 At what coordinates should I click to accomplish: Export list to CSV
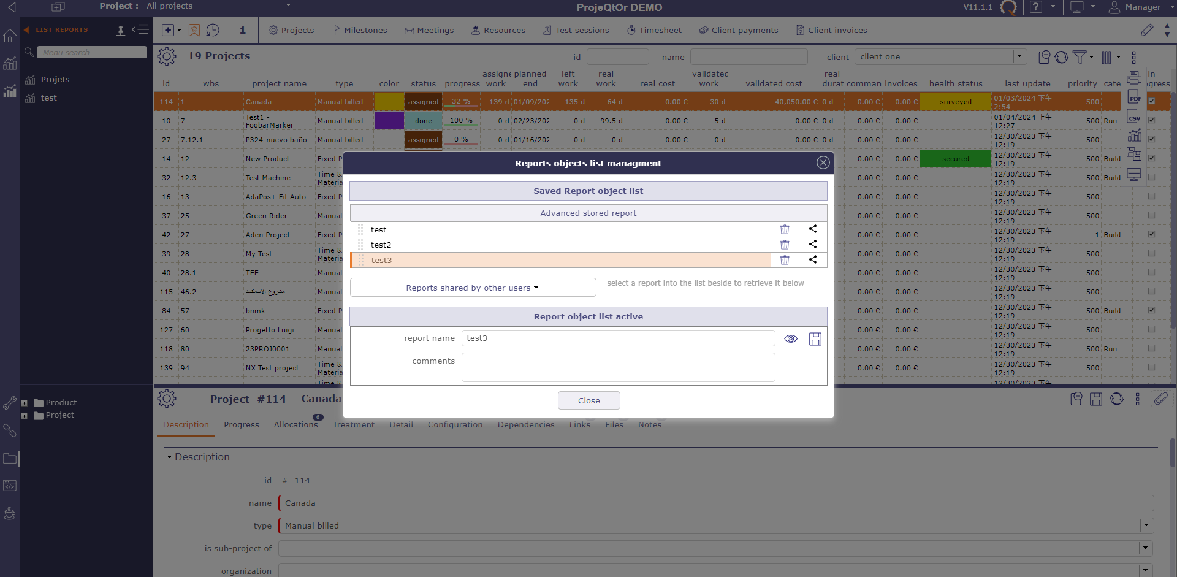pyautogui.click(x=1134, y=117)
